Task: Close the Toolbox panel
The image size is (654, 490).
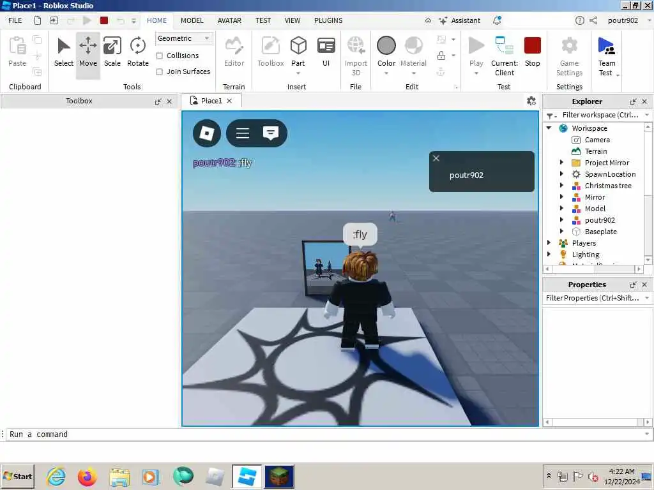Action: [x=169, y=101]
